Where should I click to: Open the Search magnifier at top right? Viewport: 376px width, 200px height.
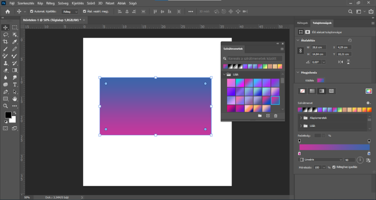[x=351, y=12]
